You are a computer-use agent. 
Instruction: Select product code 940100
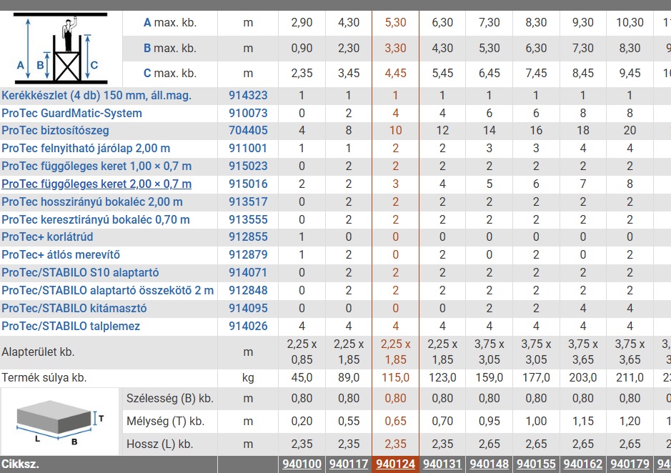pyautogui.click(x=302, y=464)
